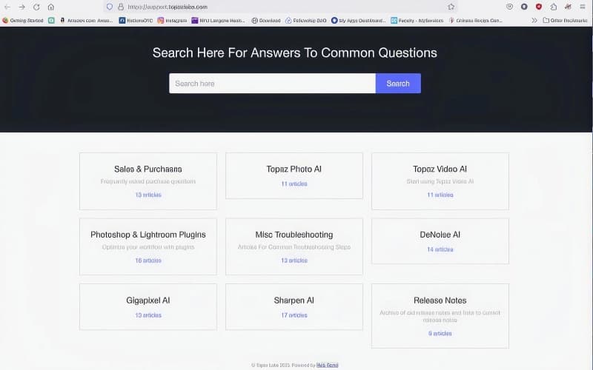
Task: Click the address bar URL
Action: pyautogui.click(x=168, y=7)
